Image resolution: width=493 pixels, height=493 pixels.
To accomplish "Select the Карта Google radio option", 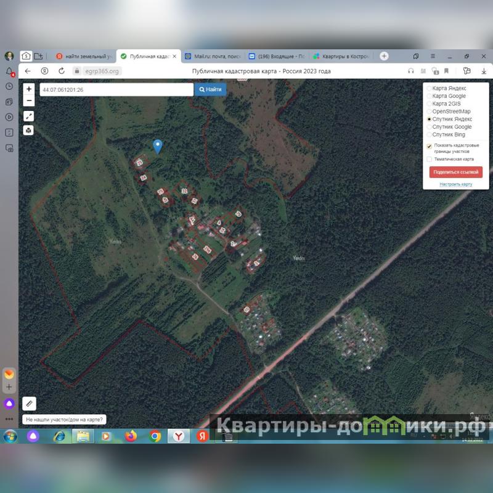I will (430, 96).
